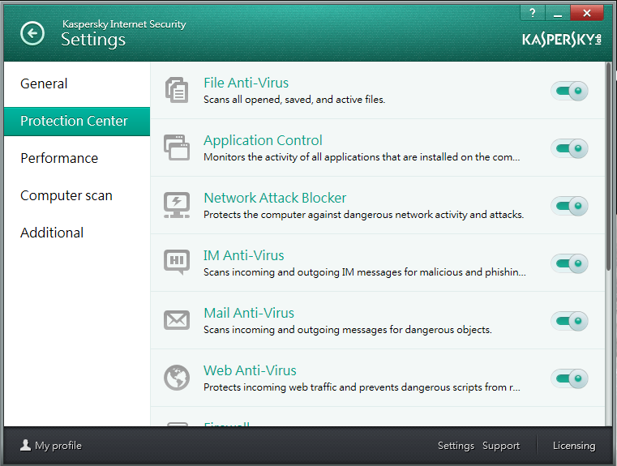Click the IM Anti-Virus chat icon
Screen dimensions: 617x466
(176, 263)
